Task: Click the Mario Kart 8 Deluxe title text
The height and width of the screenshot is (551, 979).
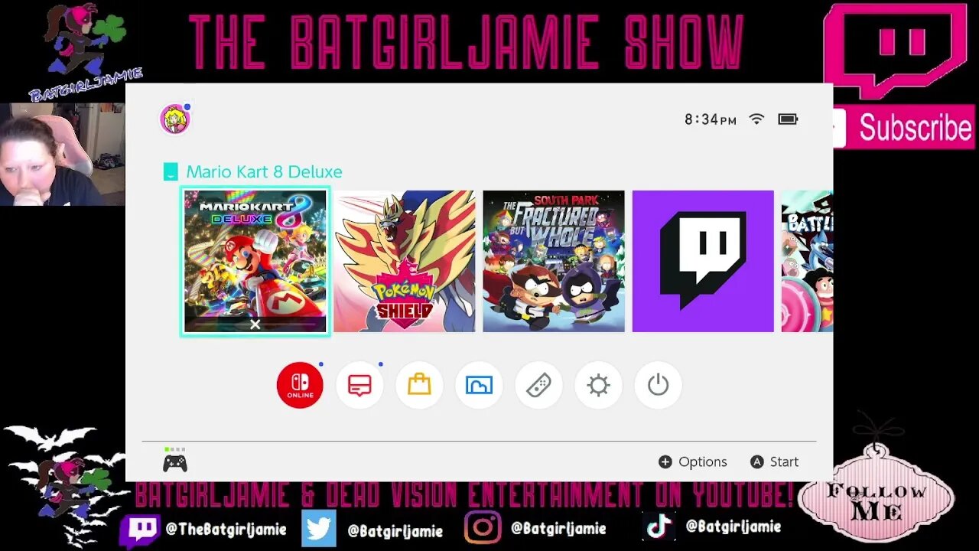Action: point(264,171)
